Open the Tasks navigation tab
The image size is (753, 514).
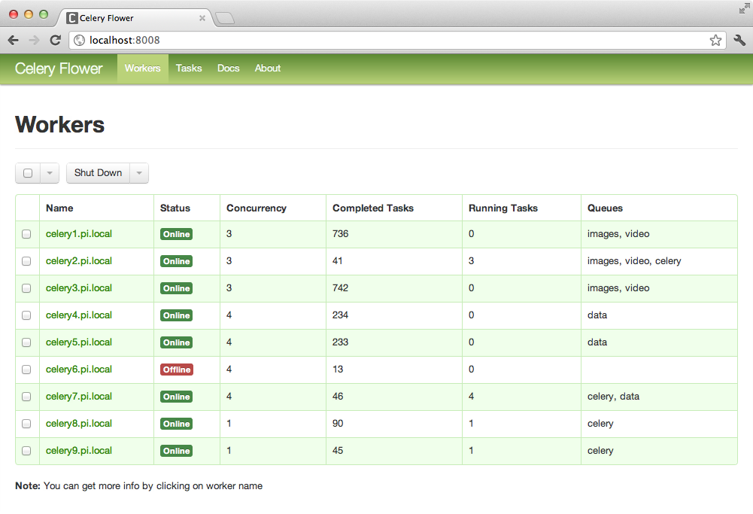(189, 68)
